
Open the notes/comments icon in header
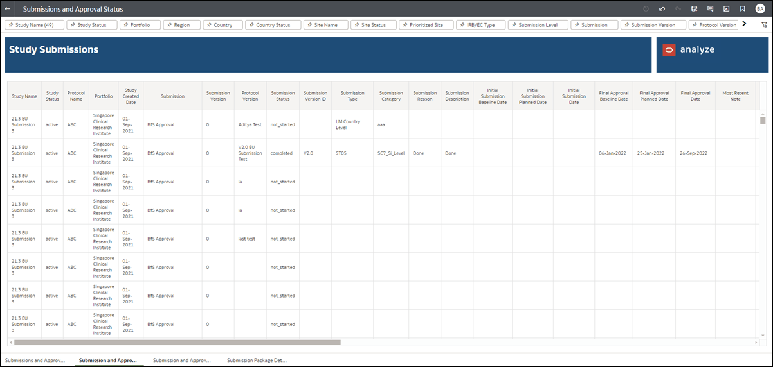coord(710,9)
